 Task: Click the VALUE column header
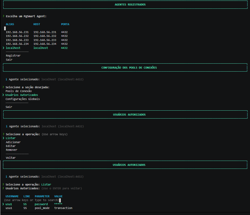(x=58, y=196)
